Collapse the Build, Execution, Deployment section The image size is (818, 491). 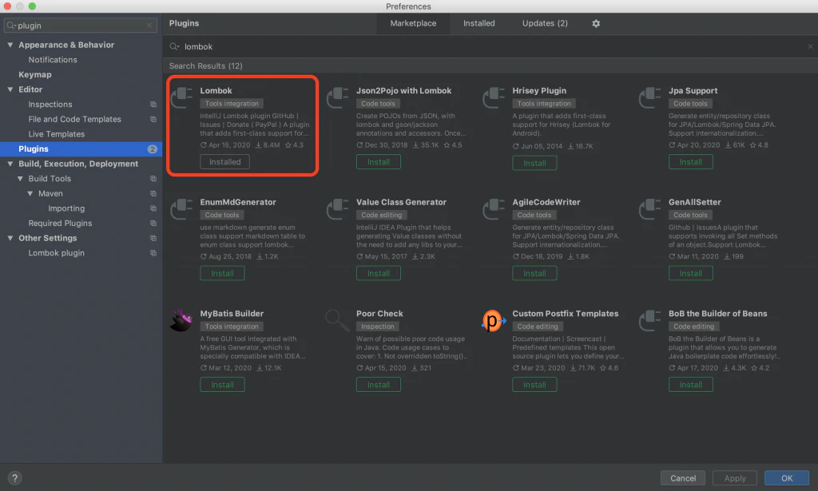[x=10, y=164]
